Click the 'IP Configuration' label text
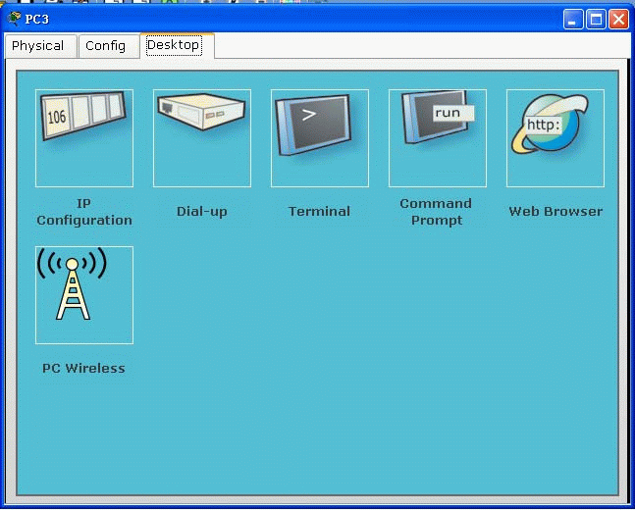Viewport: 635px width, 510px height. point(84,212)
